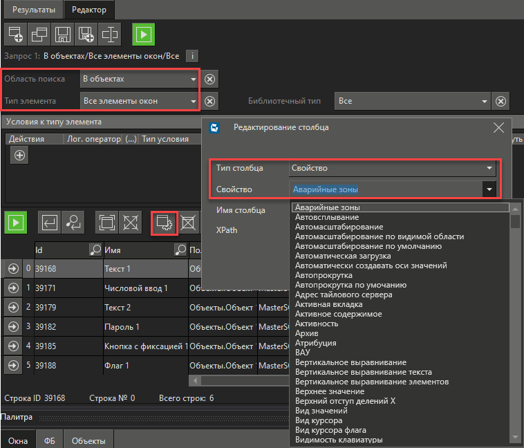
Task: Switch to the 'Результаты' tab
Action: click(x=32, y=9)
